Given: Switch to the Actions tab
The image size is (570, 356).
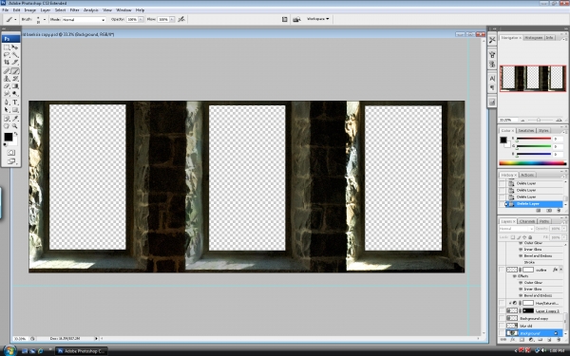Looking at the screenshot, I should pyautogui.click(x=527, y=175).
